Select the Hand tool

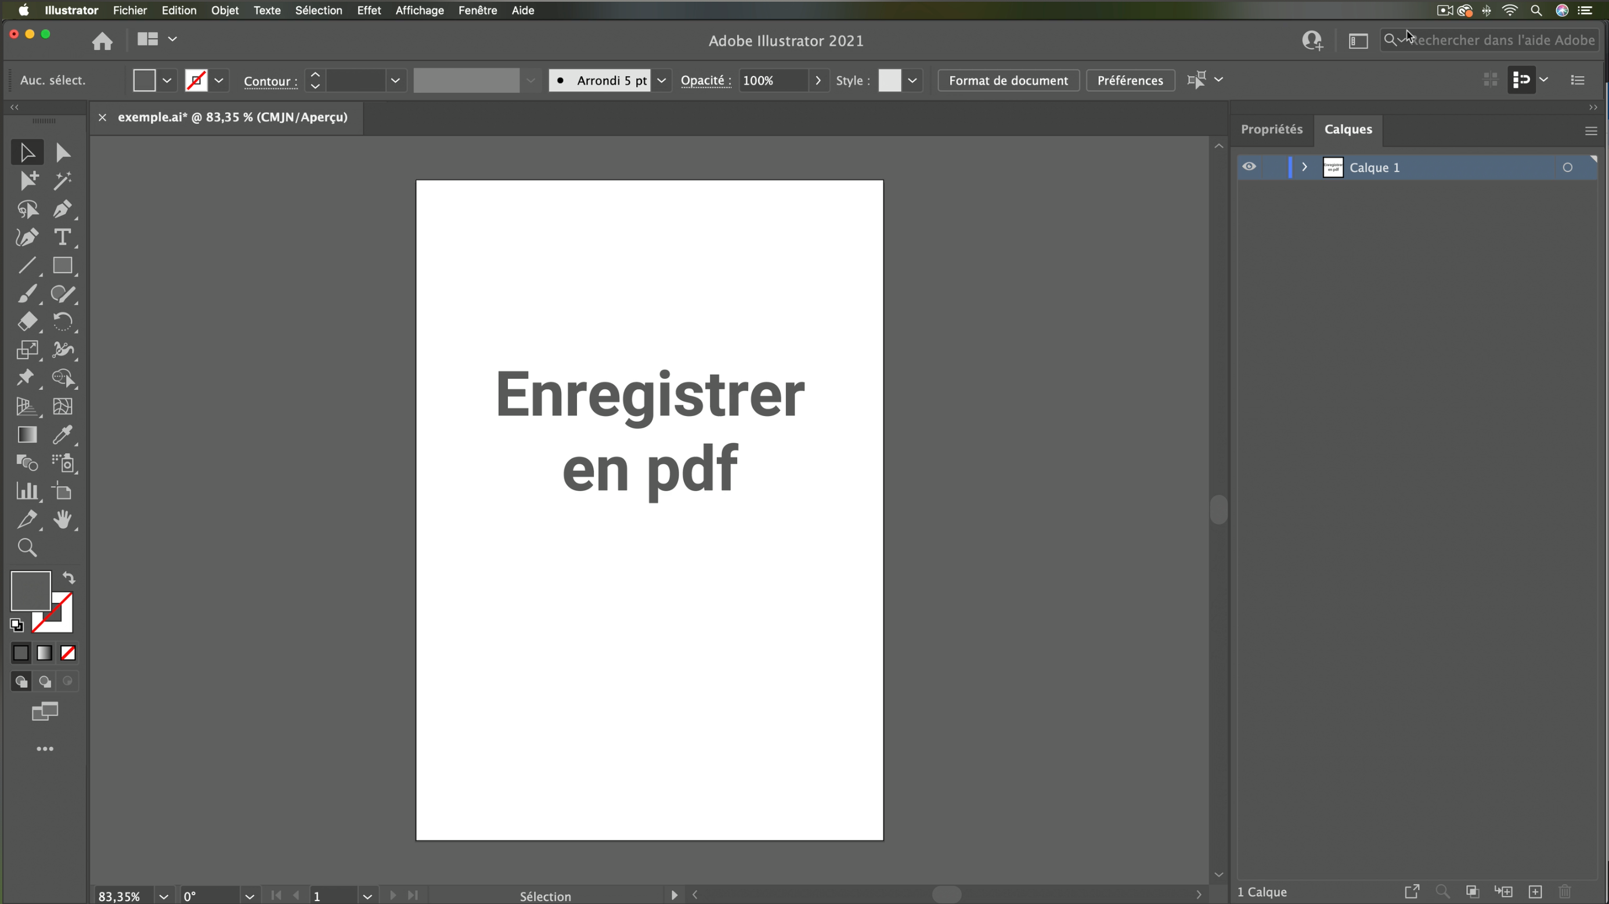click(x=64, y=520)
